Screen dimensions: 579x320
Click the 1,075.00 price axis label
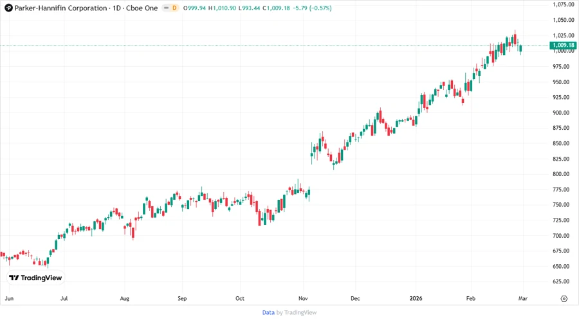[564, 4]
